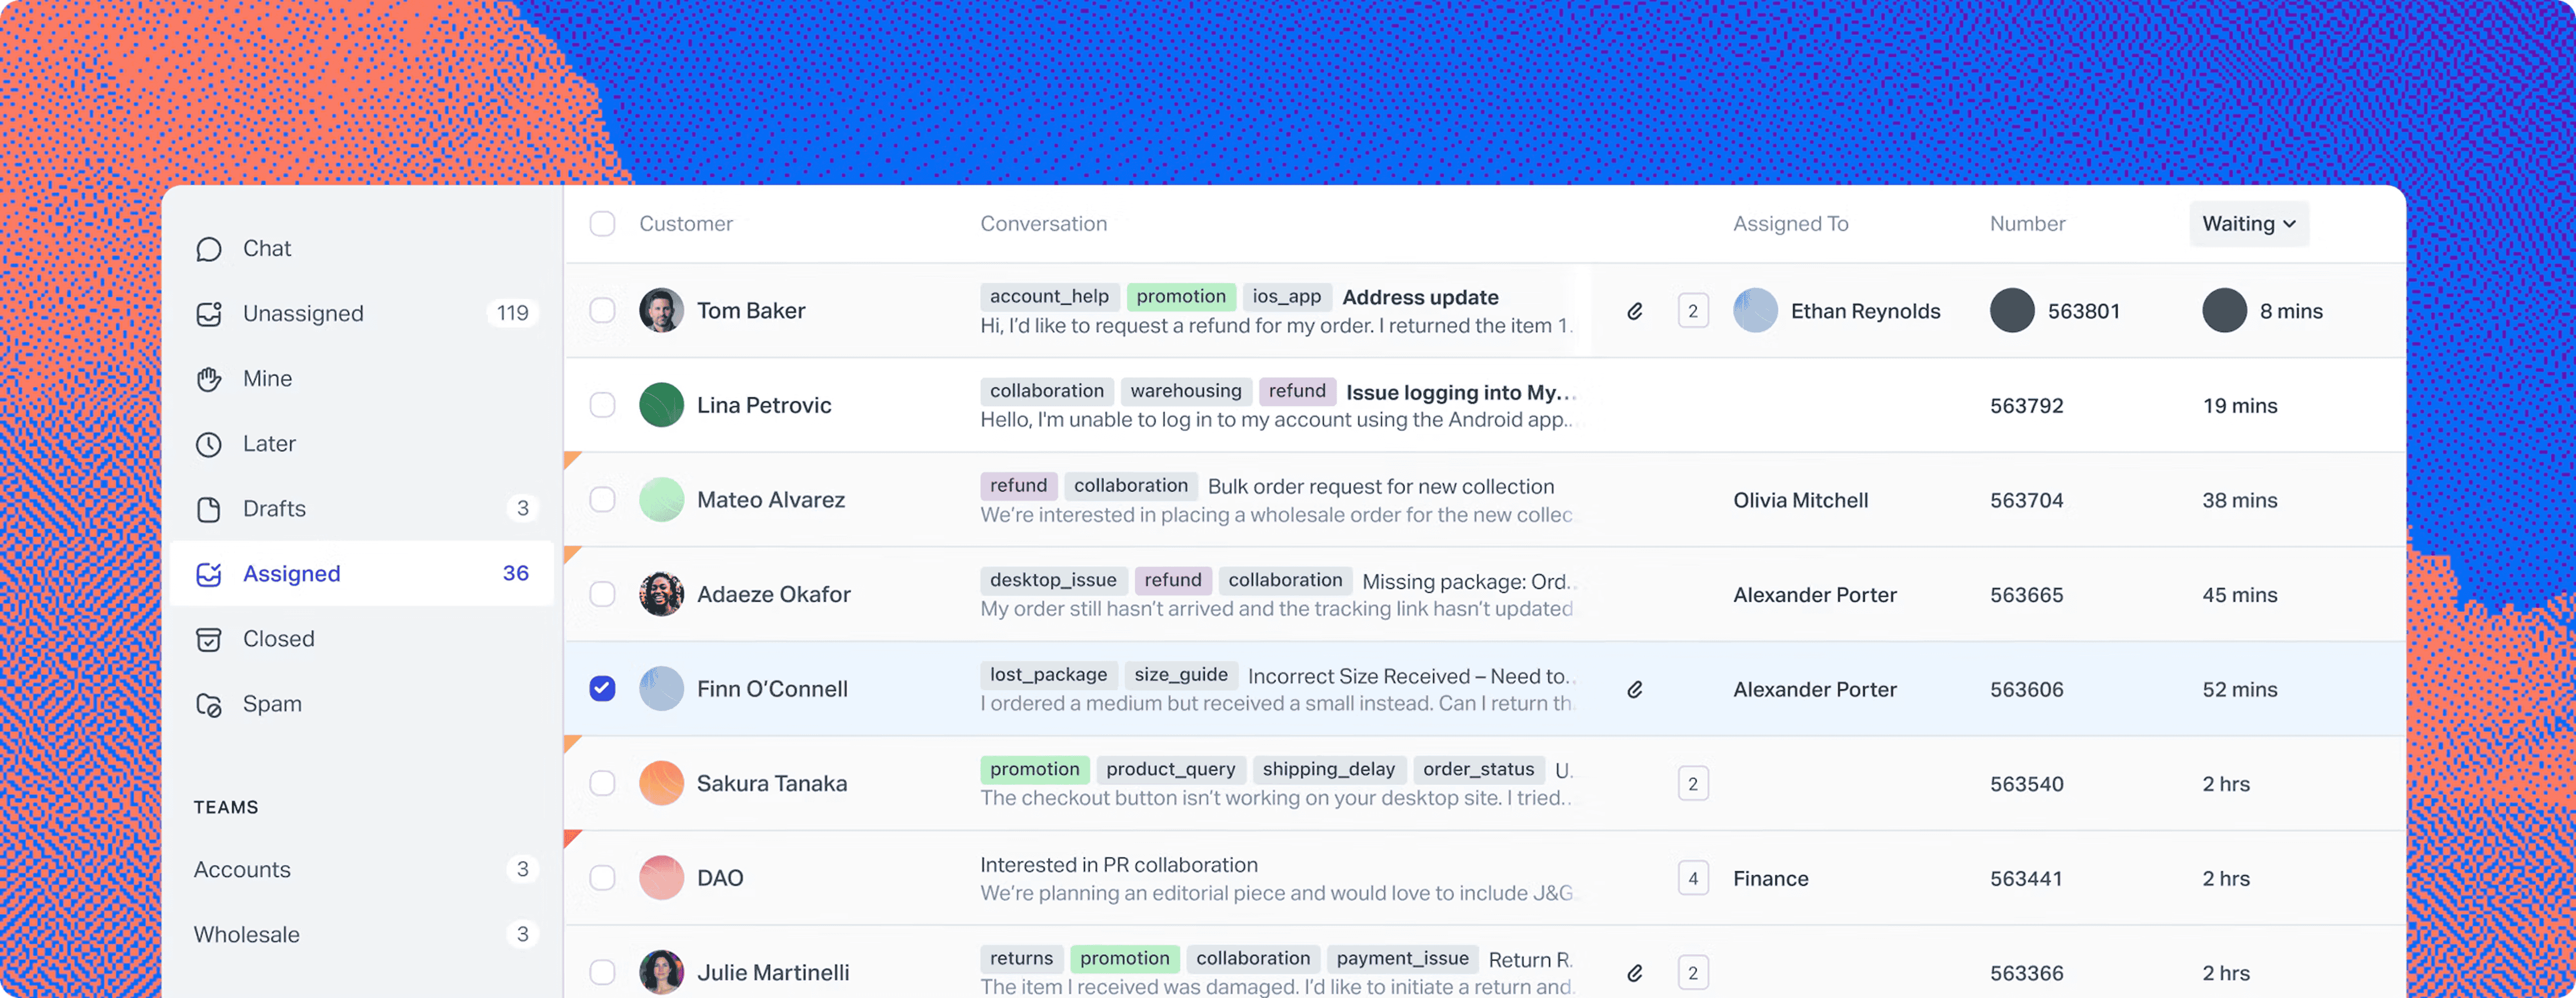Check the Sakura Tanaka conversation checkbox

click(602, 783)
